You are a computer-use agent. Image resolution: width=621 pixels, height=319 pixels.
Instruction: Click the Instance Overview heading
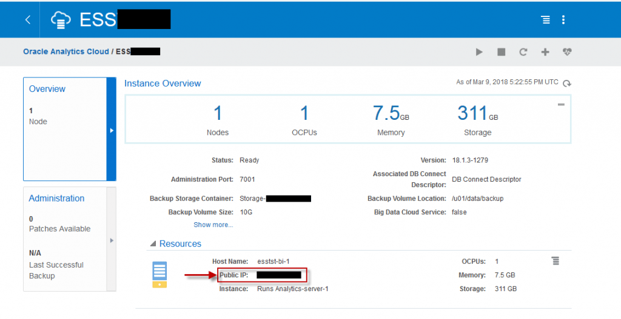click(163, 84)
